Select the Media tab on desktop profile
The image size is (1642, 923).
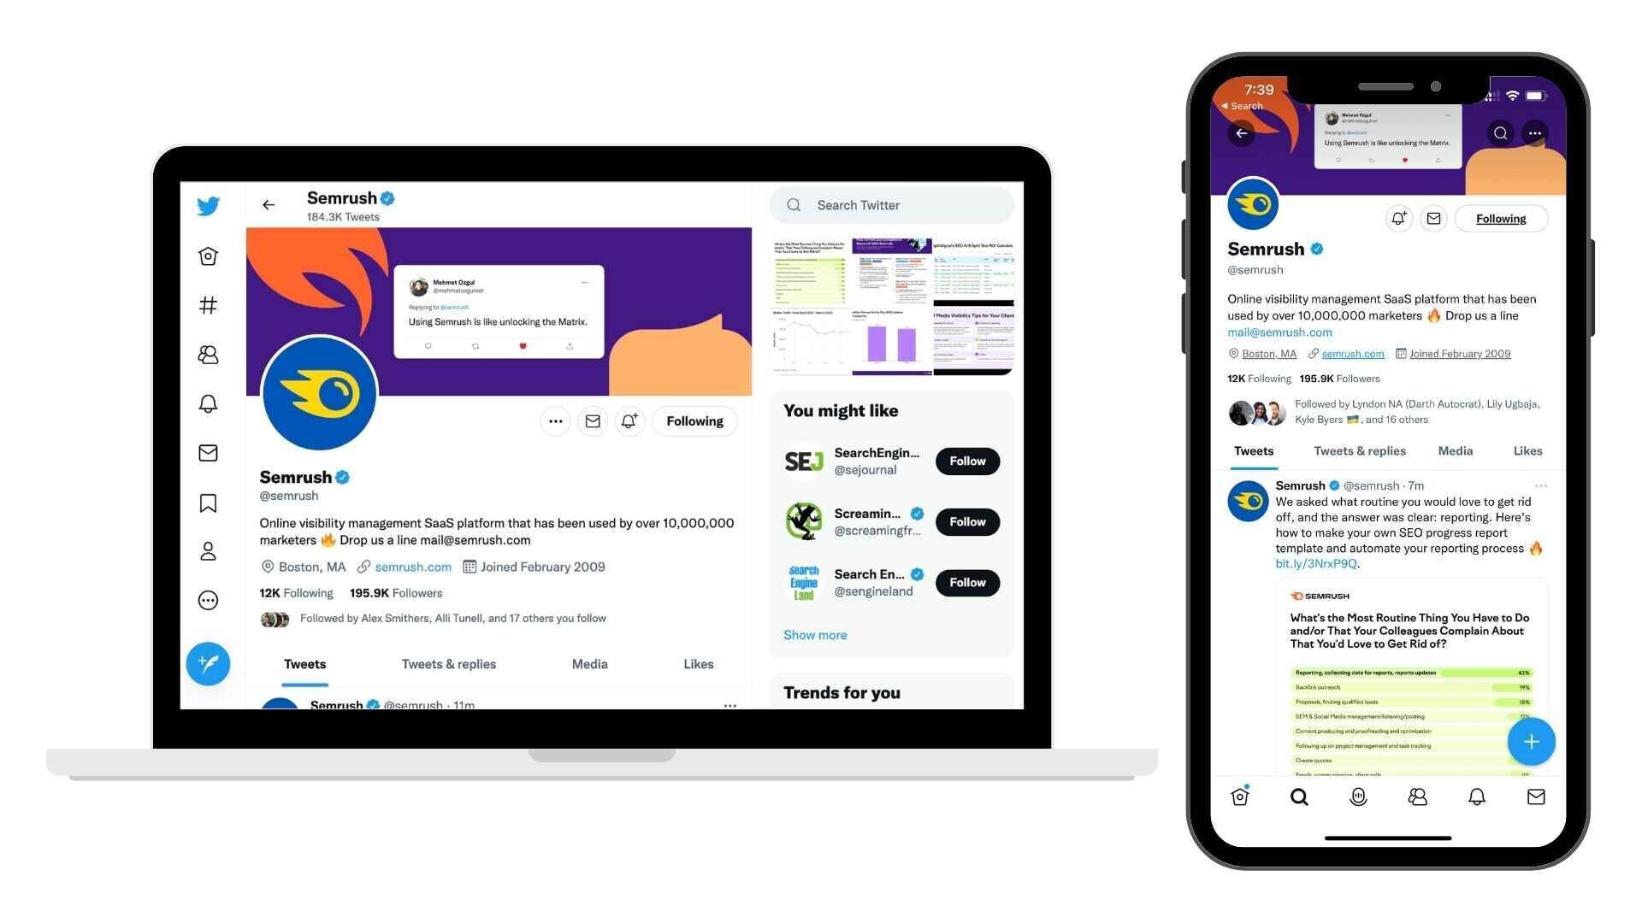[x=588, y=662]
